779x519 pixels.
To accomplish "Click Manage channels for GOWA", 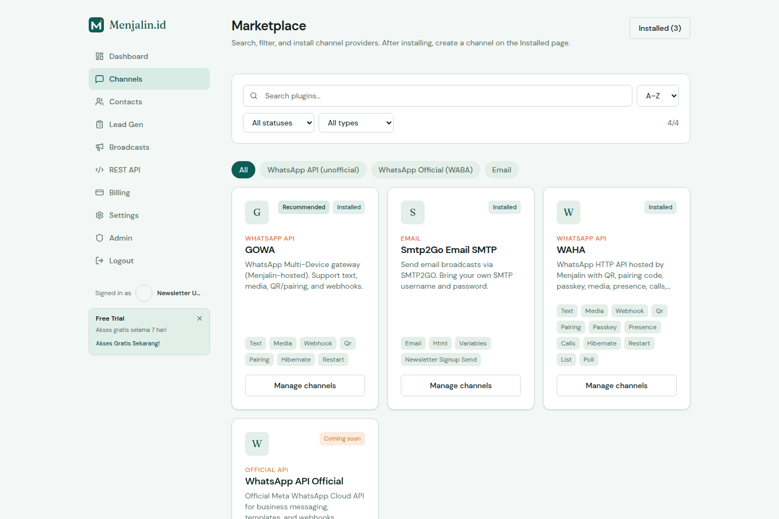I will [305, 385].
